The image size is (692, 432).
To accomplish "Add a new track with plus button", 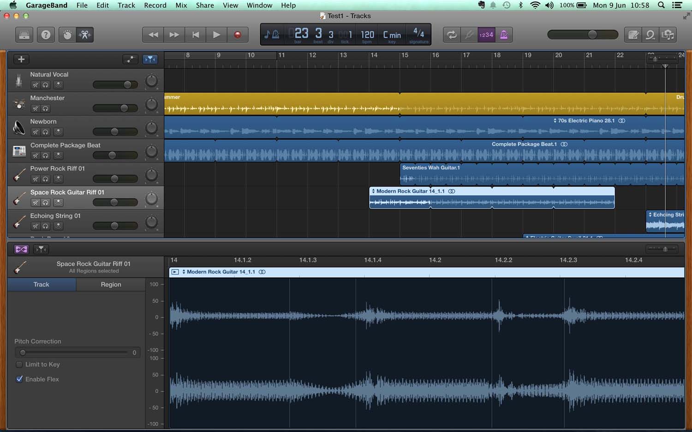I will pyautogui.click(x=21, y=59).
